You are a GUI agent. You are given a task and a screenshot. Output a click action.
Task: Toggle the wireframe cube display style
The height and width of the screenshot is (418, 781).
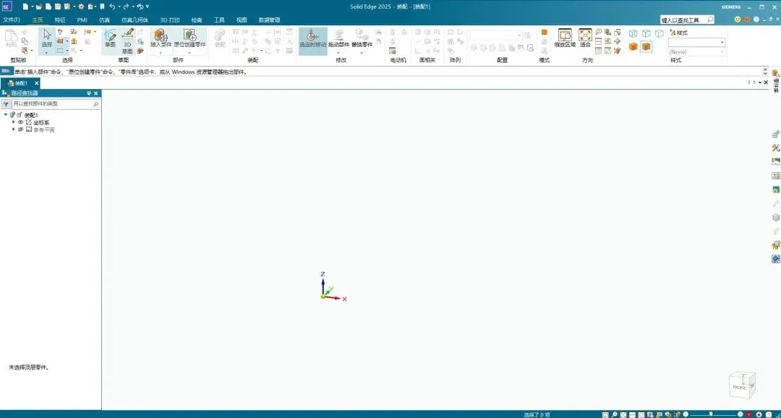(x=633, y=33)
